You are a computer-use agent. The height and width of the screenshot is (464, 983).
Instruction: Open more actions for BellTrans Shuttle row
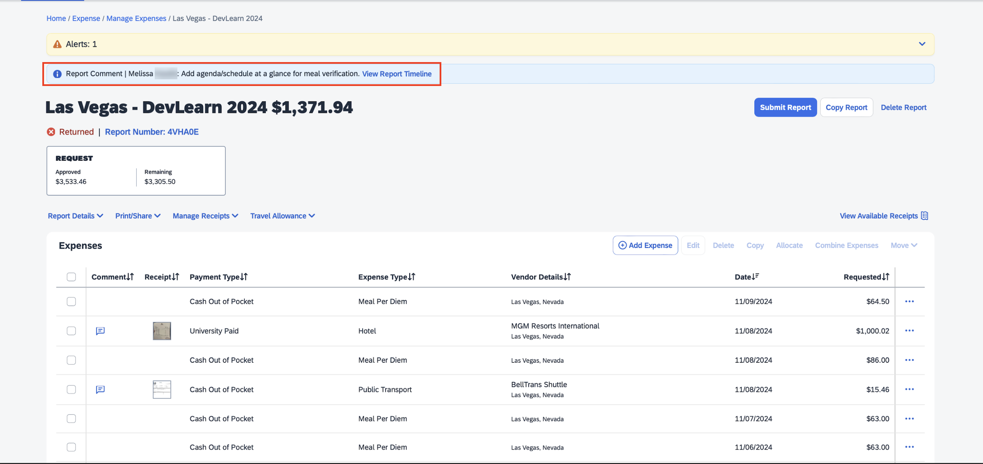[909, 390]
